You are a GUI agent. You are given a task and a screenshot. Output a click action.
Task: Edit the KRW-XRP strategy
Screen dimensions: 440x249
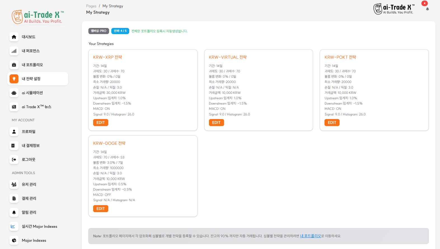pyautogui.click(x=100, y=123)
